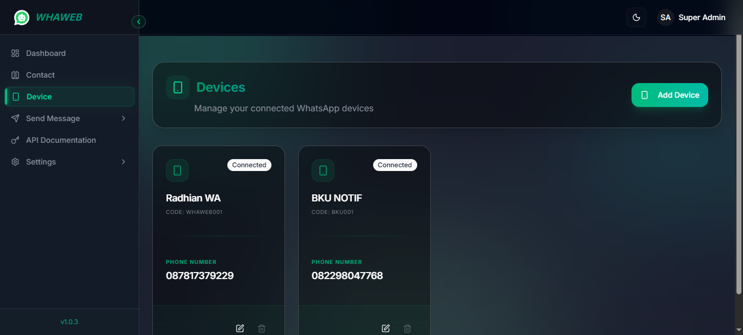The image size is (743, 335).
Task: Expand the Send Message submenu
Action: 123,118
